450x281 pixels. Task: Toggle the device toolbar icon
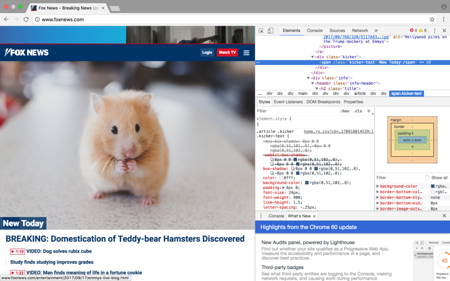270,30
